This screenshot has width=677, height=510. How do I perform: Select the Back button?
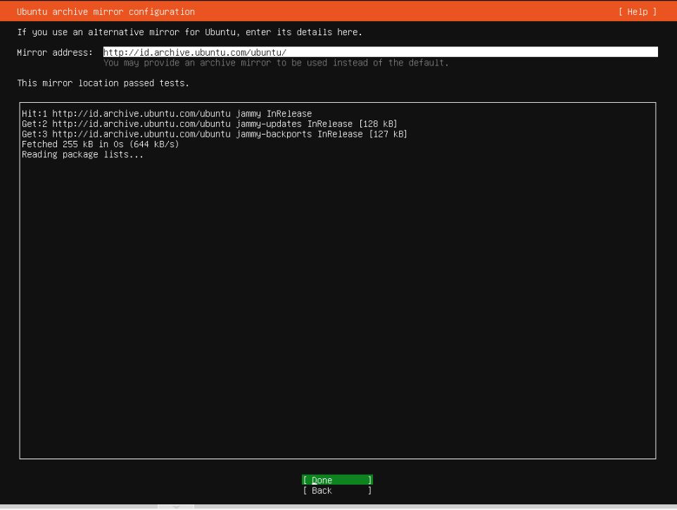(337, 491)
